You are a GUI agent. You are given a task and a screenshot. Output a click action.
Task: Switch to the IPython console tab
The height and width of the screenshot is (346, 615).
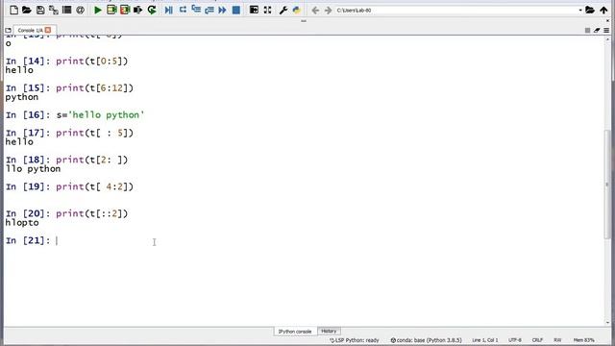(x=295, y=332)
